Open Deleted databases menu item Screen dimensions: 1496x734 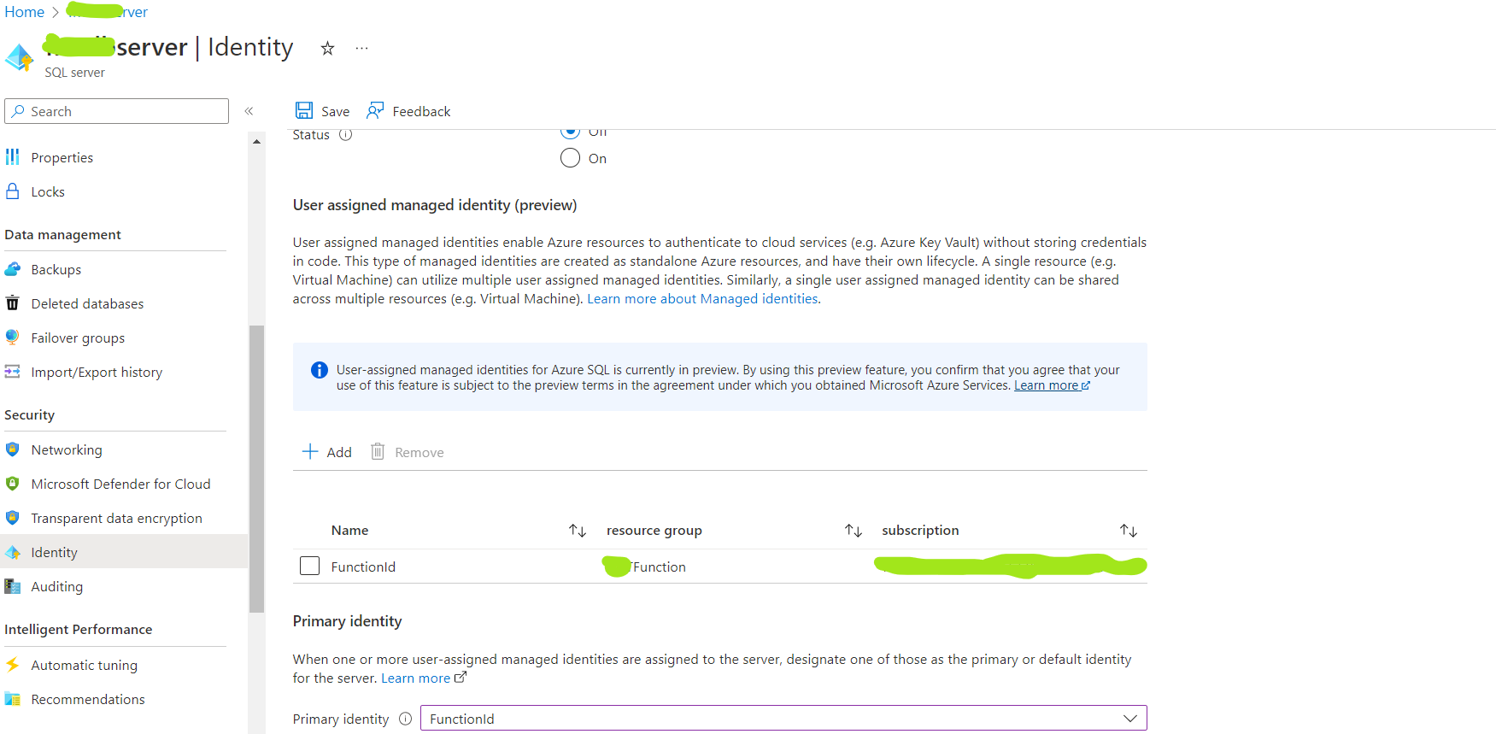[87, 303]
